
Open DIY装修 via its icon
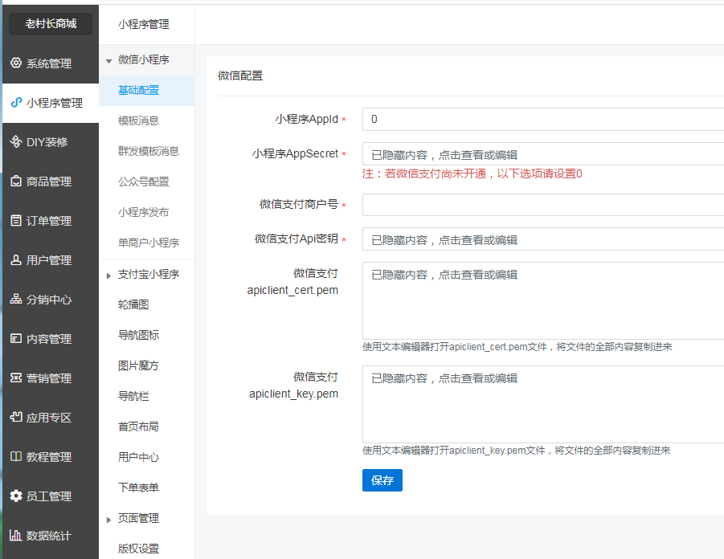16,142
